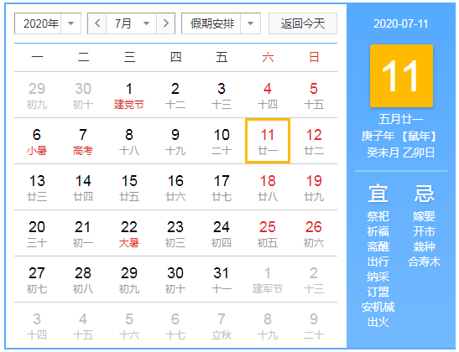The height and width of the screenshot is (352, 459).
Task: Select highlighted date July 11
Action: (x=268, y=141)
